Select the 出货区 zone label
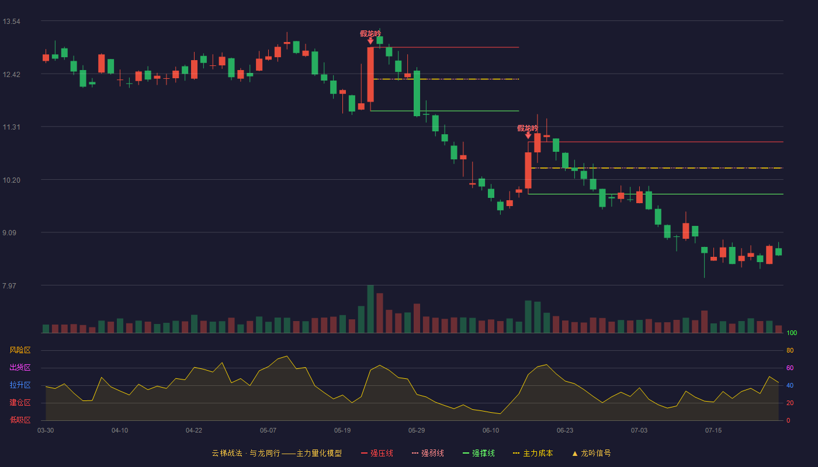 coord(20,368)
